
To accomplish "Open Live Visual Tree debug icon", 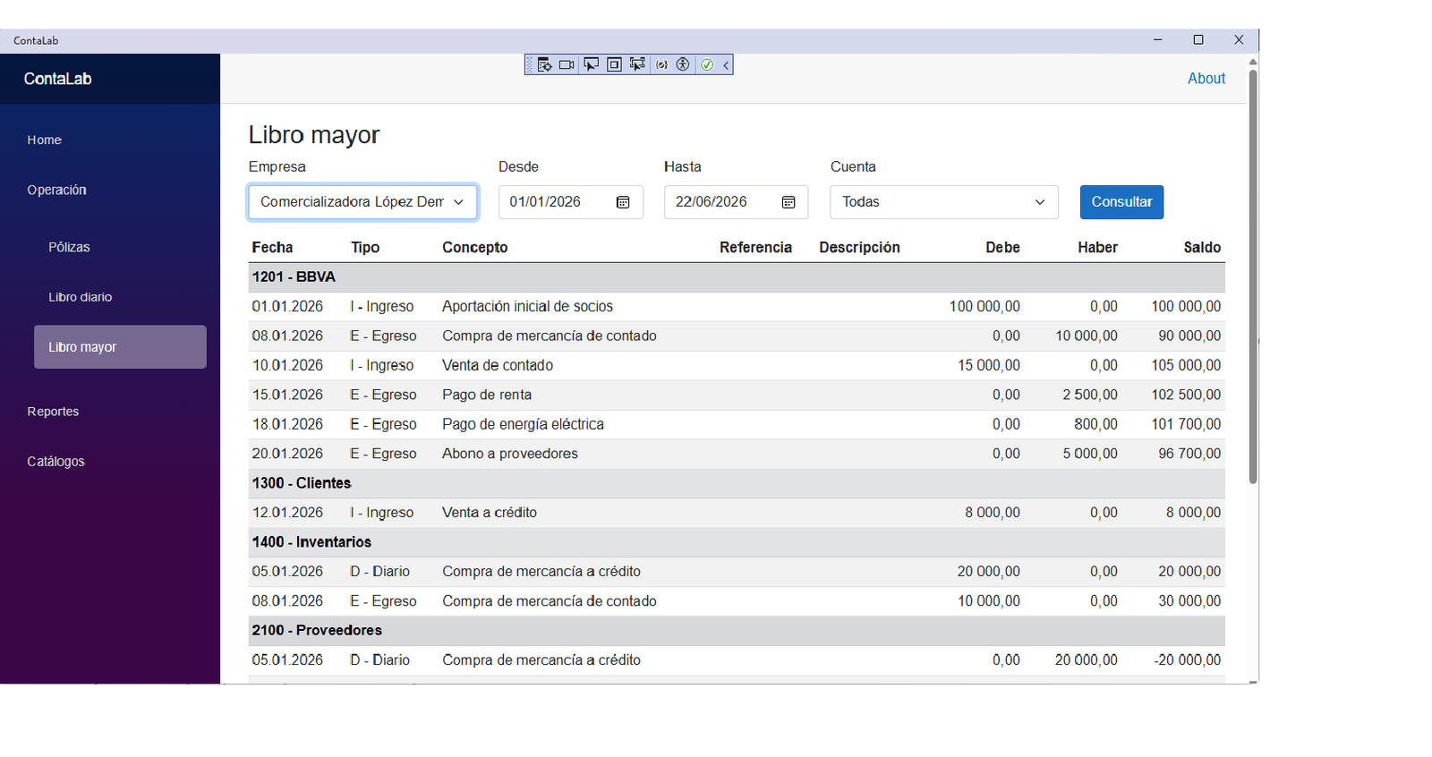I will coord(544,64).
